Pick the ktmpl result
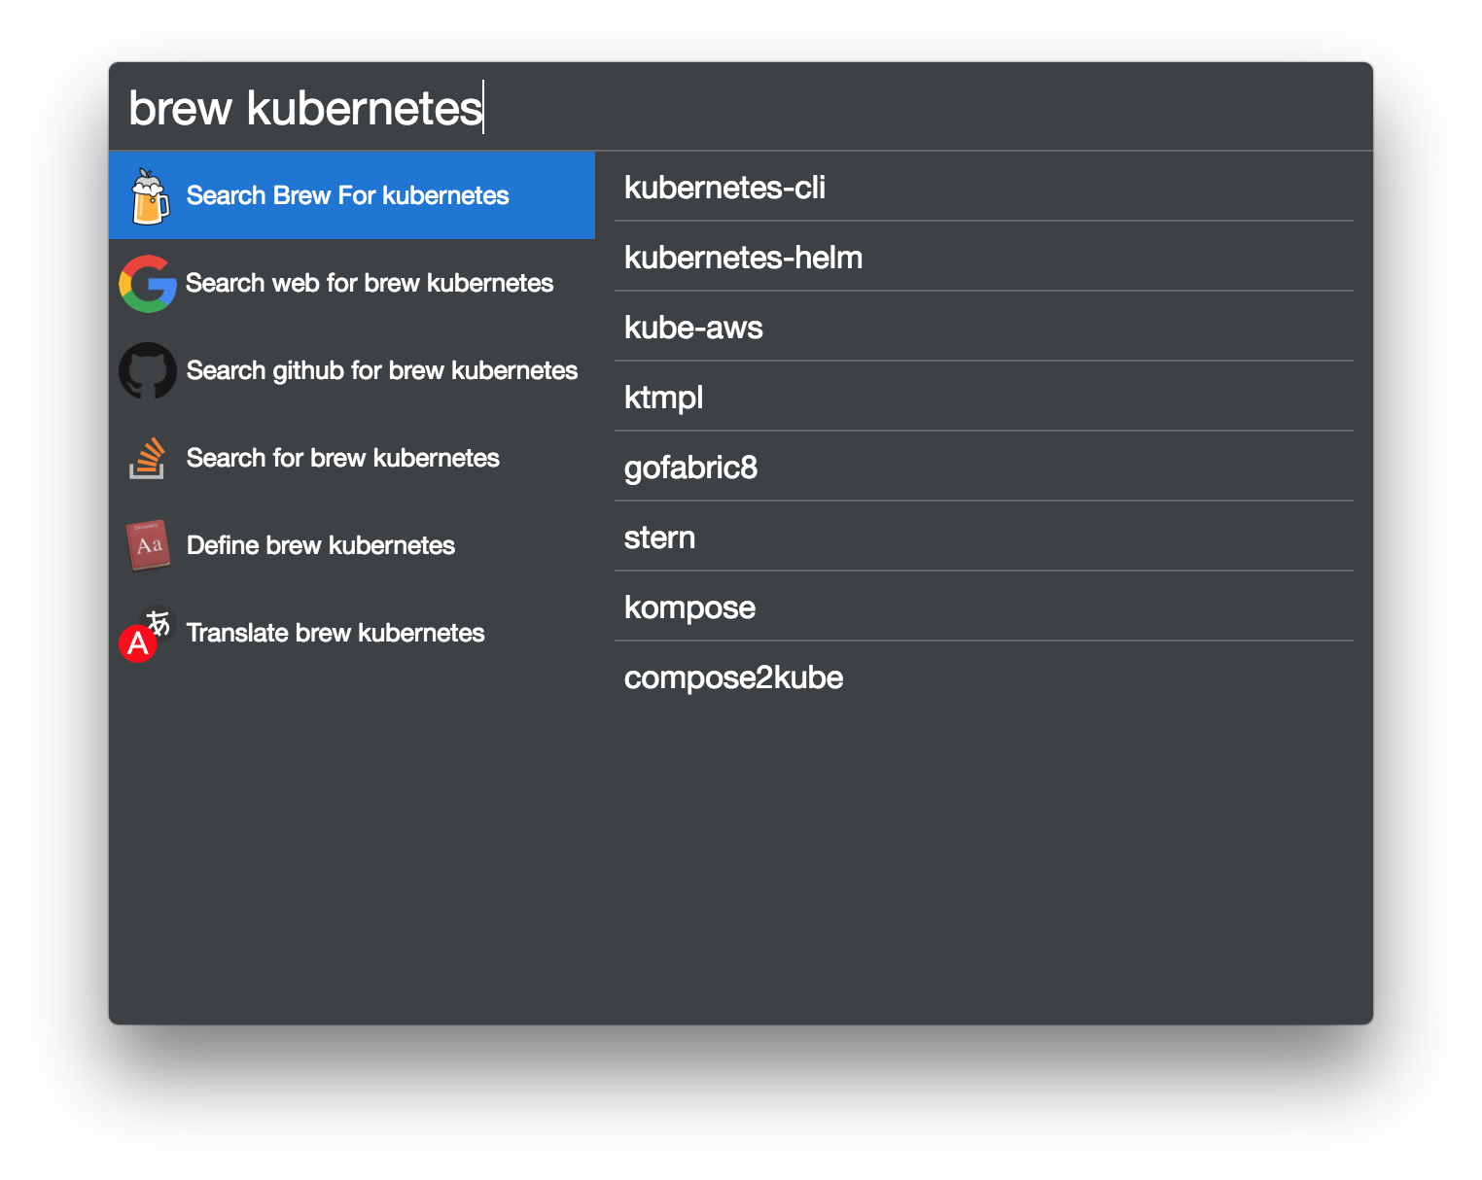The height and width of the screenshot is (1180, 1482). (x=984, y=397)
